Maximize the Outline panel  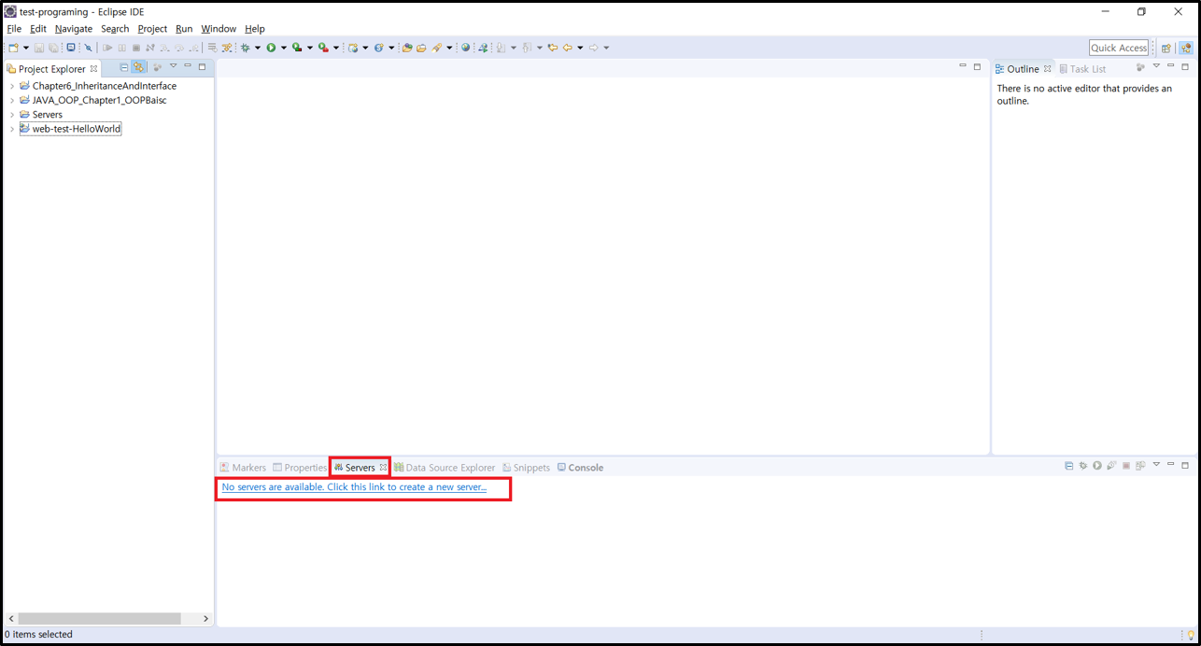tap(1185, 66)
